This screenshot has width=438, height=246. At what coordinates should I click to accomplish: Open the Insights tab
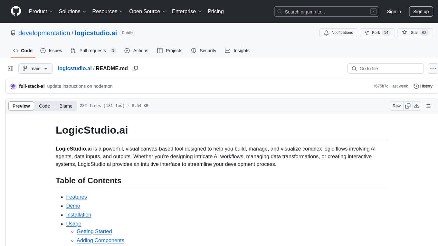[x=237, y=51]
